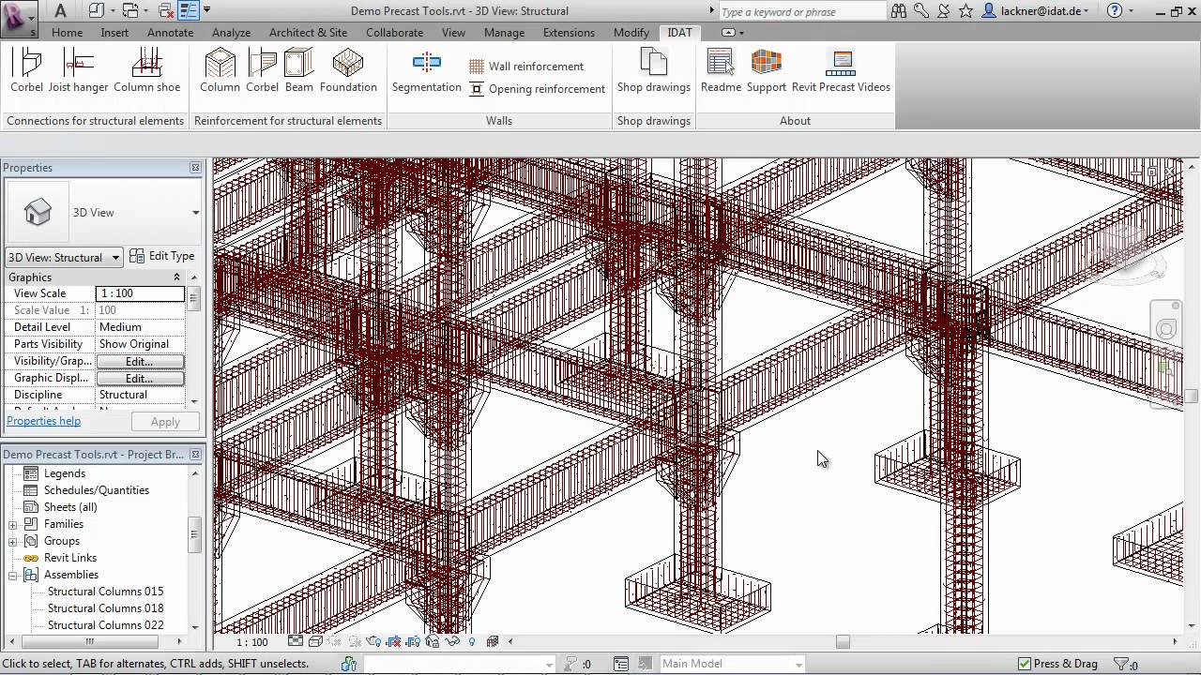Select Structural Columns 018 assembly
This screenshot has height=675, width=1201.
pyautogui.click(x=105, y=608)
